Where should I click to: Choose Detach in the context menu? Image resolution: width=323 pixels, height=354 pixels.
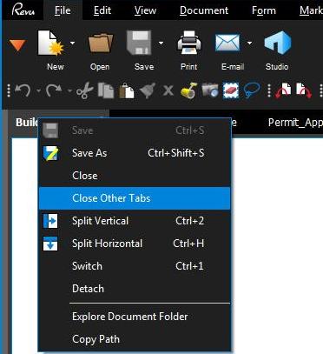coord(135,289)
